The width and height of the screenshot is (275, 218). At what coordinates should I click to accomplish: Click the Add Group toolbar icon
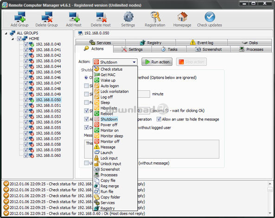click(x=20, y=17)
